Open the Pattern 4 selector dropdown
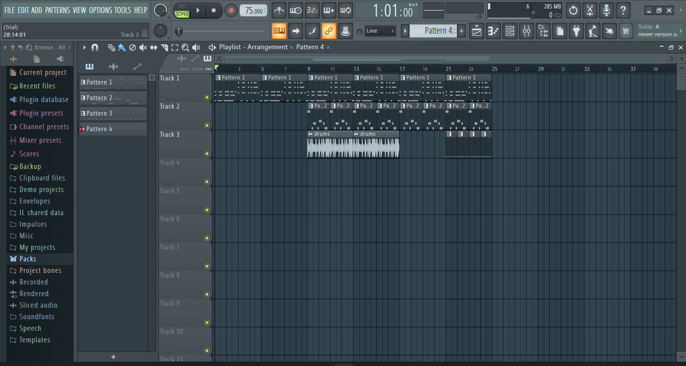This screenshot has width=686, height=366. [434, 31]
